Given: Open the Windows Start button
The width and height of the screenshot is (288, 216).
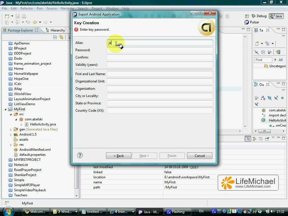Looking at the screenshot, I should click(8, 211).
